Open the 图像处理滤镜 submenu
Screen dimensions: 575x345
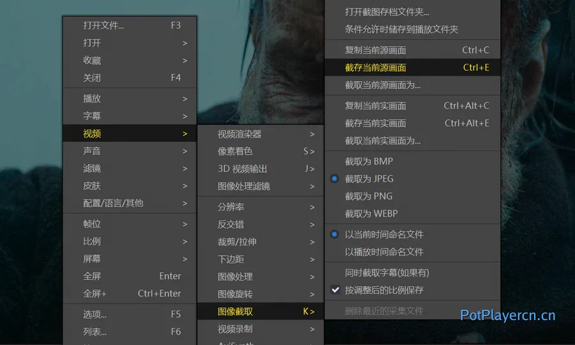tap(261, 187)
